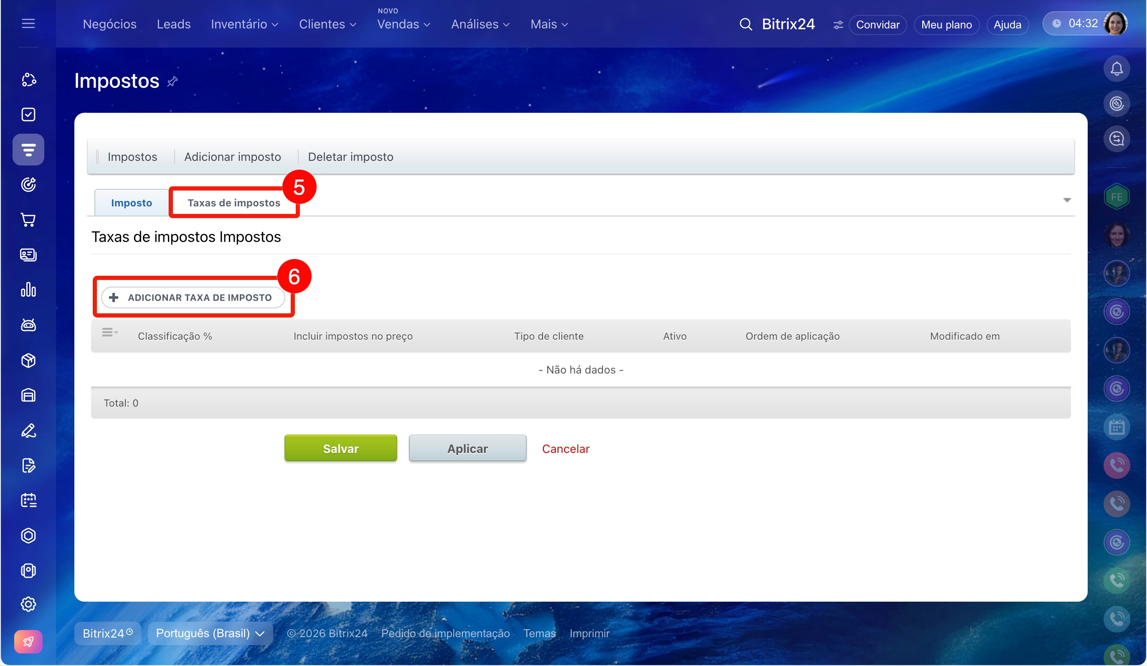Screen dimensions: 1147x666
Task: Open the notifications bell icon
Action: tap(1116, 69)
